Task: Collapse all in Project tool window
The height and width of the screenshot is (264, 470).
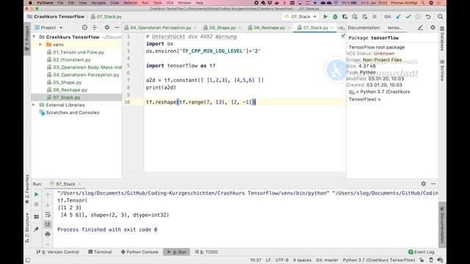Action: [x=95, y=28]
